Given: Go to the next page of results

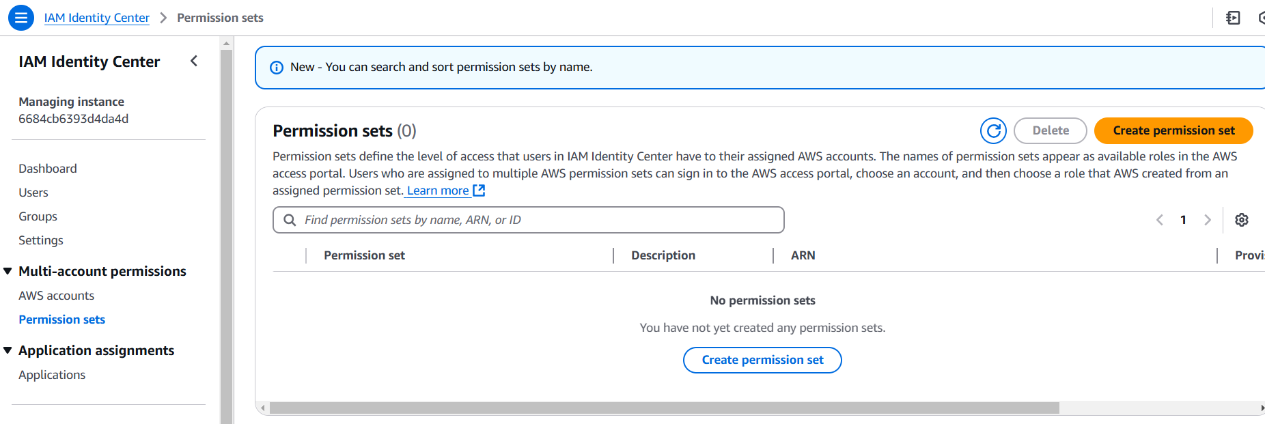Looking at the screenshot, I should (x=1207, y=220).
